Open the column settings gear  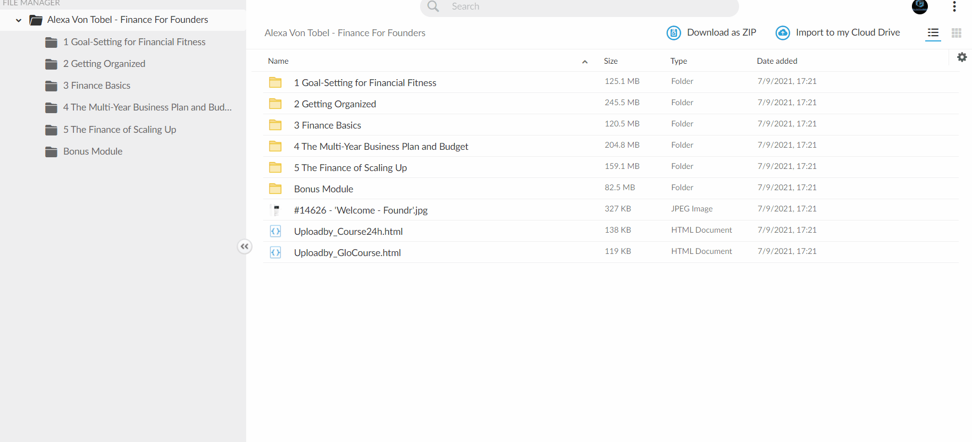pyautogui.click(x=962, y=57)
